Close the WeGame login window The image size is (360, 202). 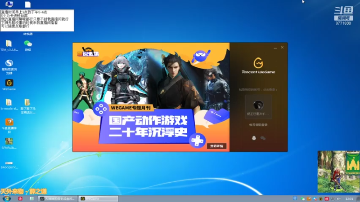click(x=282, y=48)
